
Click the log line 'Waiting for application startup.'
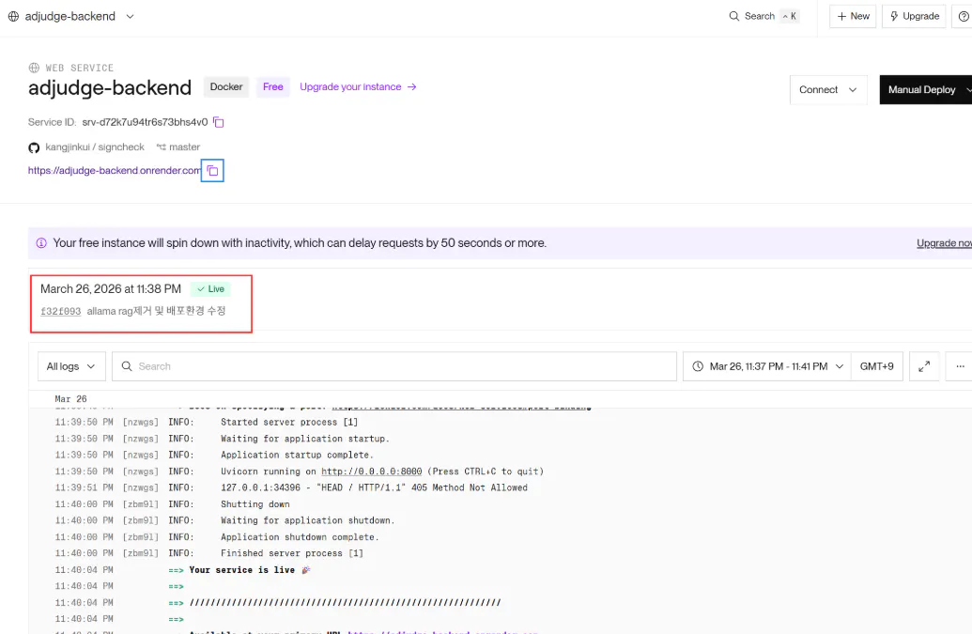click(x=305, y=439)
